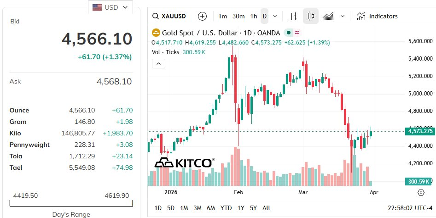The image size is (436, 218).
Task: Click the 5Y range button
Action: point(253,208)
